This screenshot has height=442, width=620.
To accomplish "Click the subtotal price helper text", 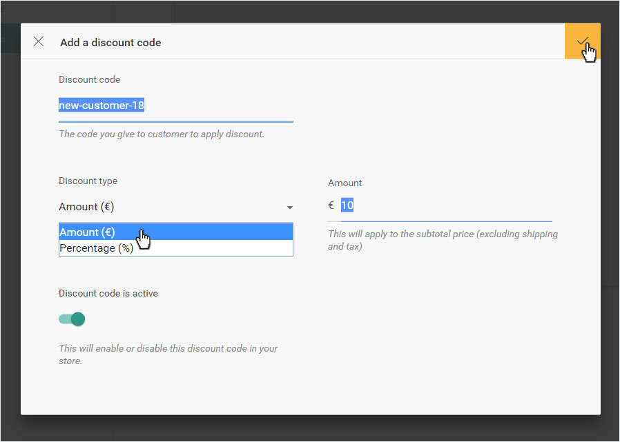I will (443, 240).
